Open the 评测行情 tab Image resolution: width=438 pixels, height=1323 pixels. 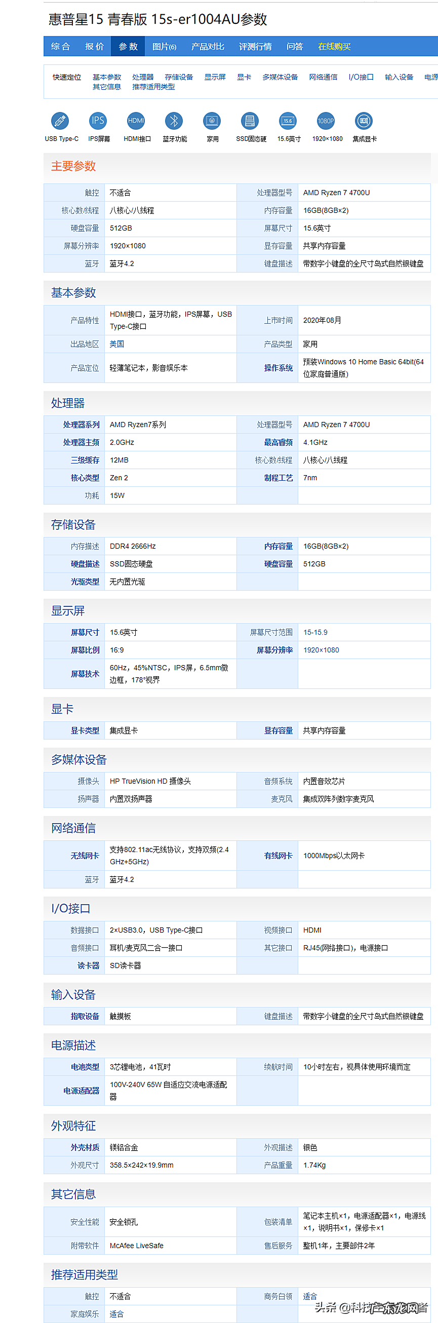(255, 46)
